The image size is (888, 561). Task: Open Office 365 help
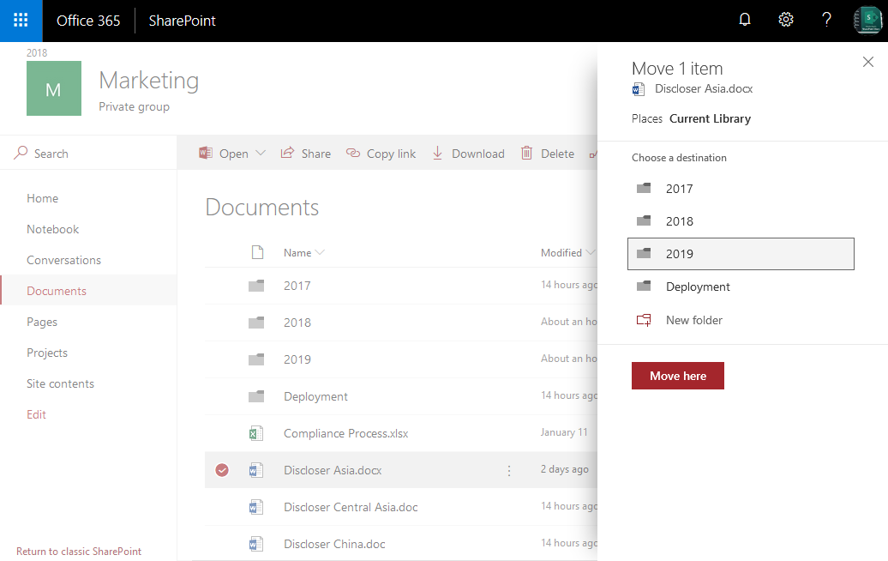pos(825,19)
